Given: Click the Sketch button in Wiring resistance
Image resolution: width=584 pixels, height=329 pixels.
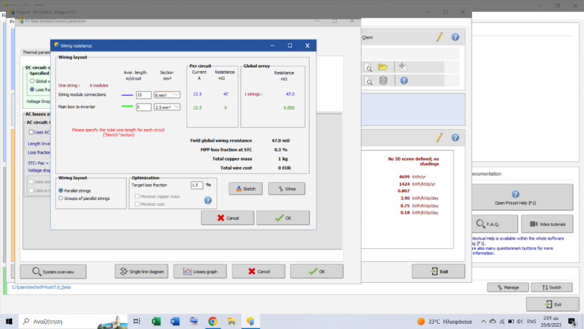Looking at the screenshot, I should click(x=245, y=189).
